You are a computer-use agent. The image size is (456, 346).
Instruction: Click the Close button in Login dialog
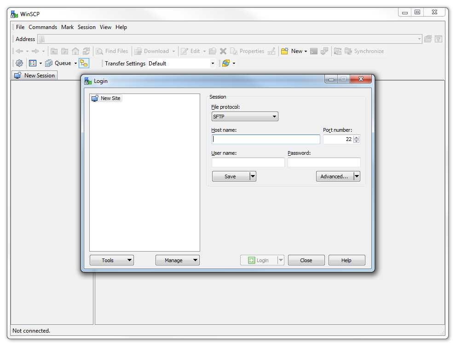pyautogui.click(x=306, y=260)
